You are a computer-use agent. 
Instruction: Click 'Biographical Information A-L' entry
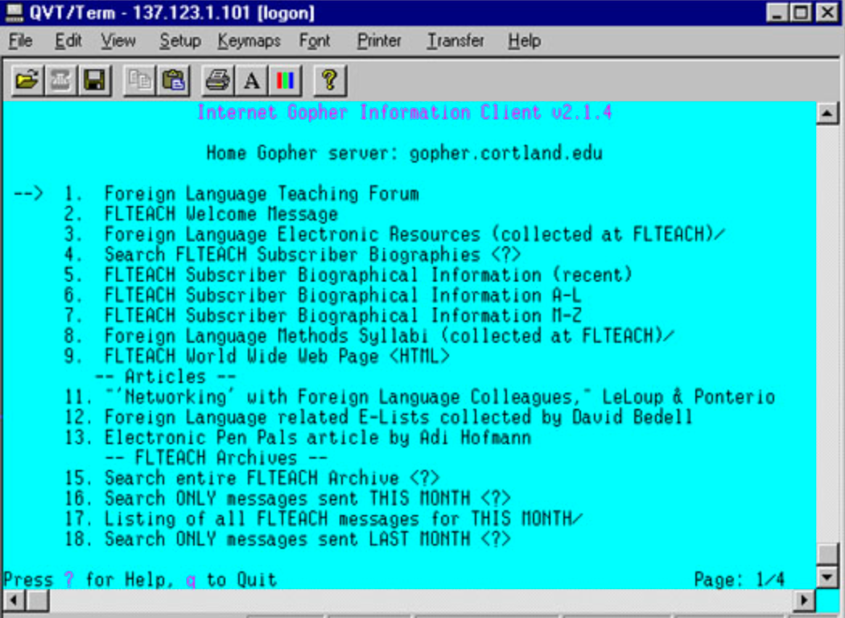click(x=343, y=295)
